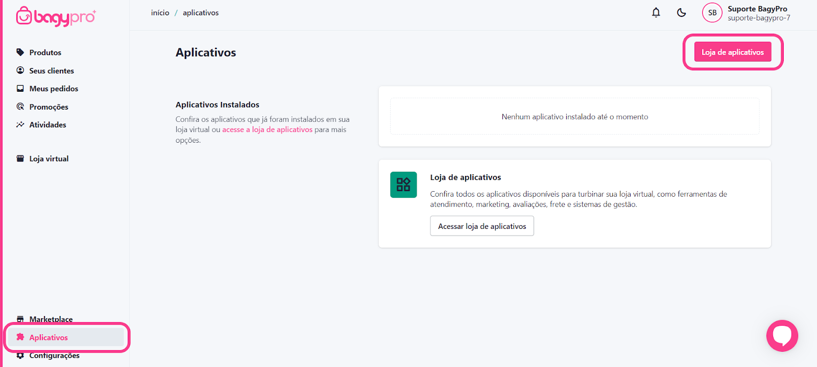The image size is (817, 367).
Task: Click the Produtos tag icon
Action: [20, 52]
